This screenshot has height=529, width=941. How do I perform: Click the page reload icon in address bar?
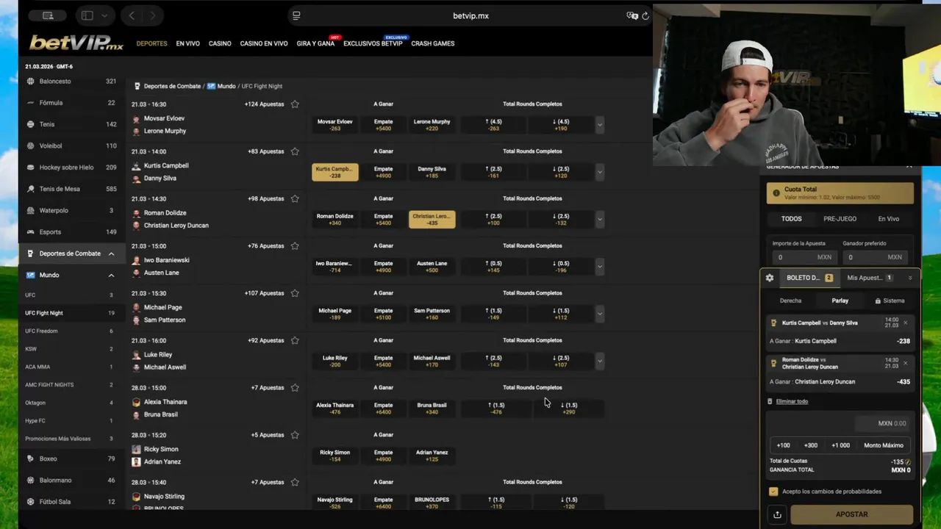pyautogui.click(x=645, y=15)
